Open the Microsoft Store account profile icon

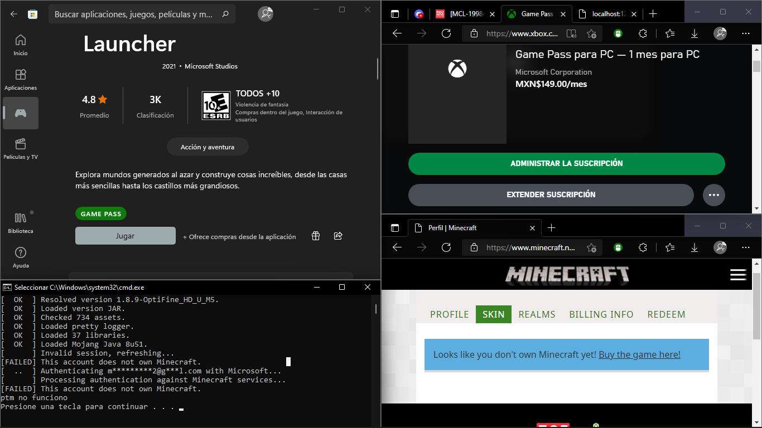(x=266, y=14)
